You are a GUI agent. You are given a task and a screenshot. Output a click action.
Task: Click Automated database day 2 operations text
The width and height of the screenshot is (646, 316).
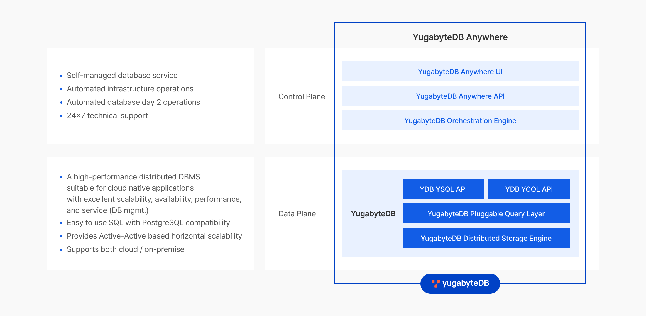133,102
